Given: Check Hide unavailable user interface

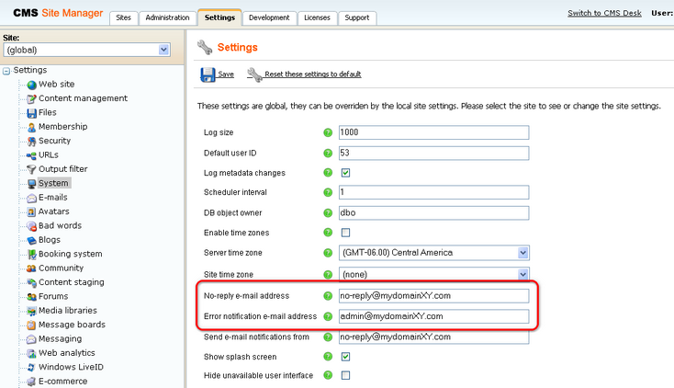Looking at the screenshot, I should tap(345, 375).
